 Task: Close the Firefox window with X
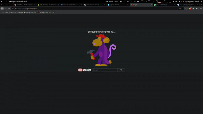click(x=2, y=2)
